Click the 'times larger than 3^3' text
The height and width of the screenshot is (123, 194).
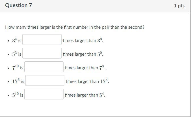83,40
